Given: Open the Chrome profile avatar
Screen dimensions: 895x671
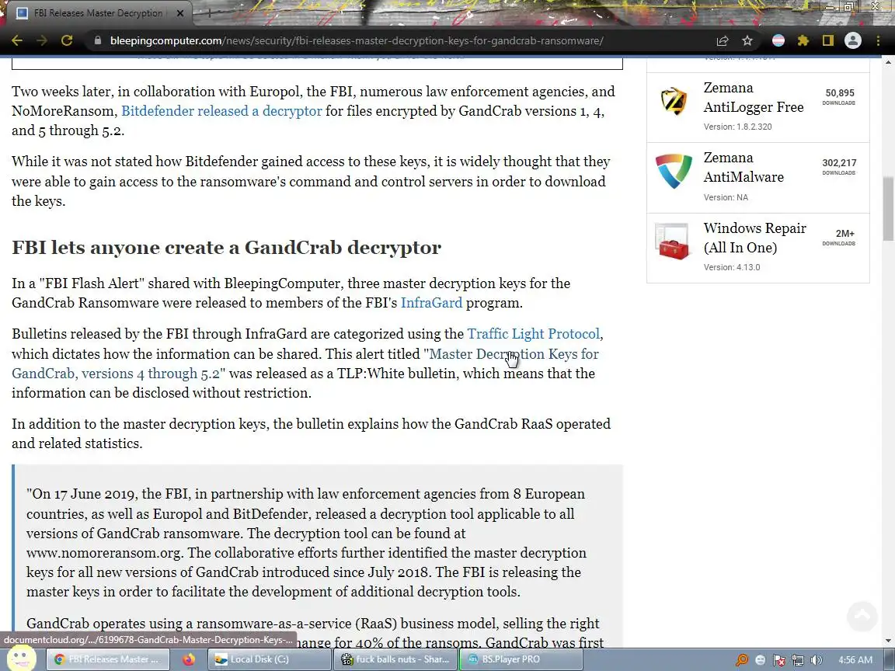Looking at the screenshot, I should [853, 40].
